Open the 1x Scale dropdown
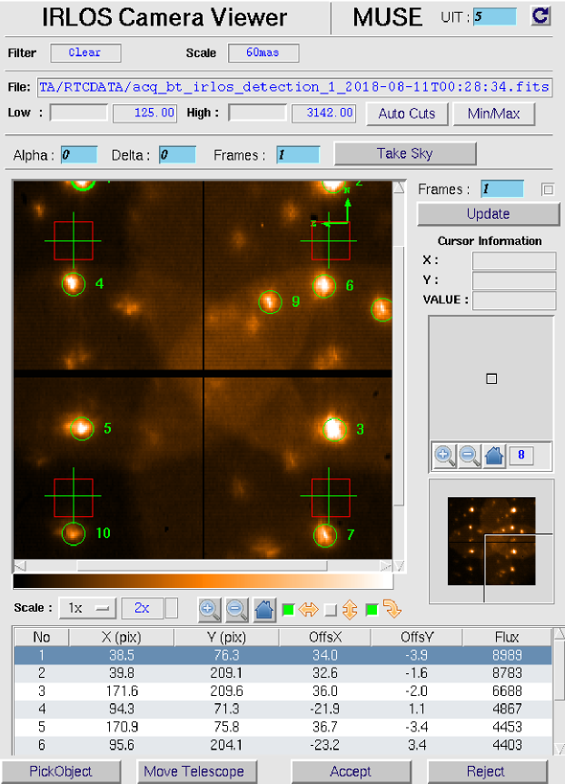The height and width of the screenshot is (784, 565). pos(87,608)
